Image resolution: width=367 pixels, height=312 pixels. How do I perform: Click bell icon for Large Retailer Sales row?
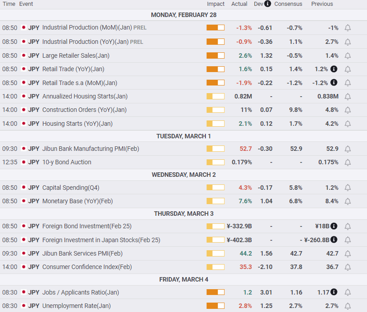point(348,56)
